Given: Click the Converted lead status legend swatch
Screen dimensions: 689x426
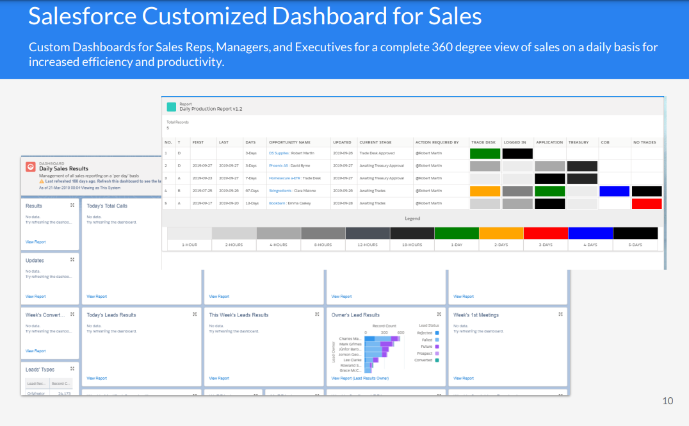Looking at the screenshot, I should coord(437,360).
